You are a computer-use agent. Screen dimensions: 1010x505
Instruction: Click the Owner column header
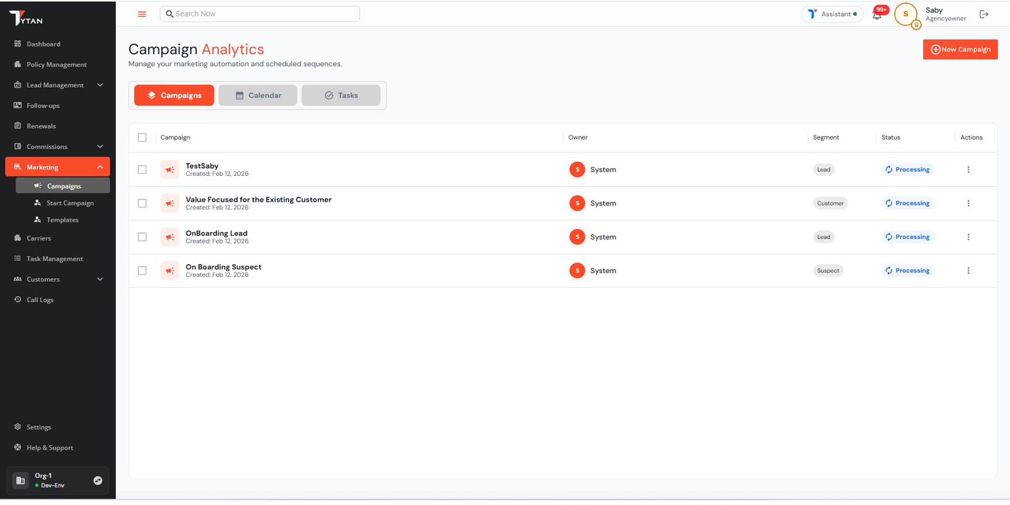[x=578, y=137]
